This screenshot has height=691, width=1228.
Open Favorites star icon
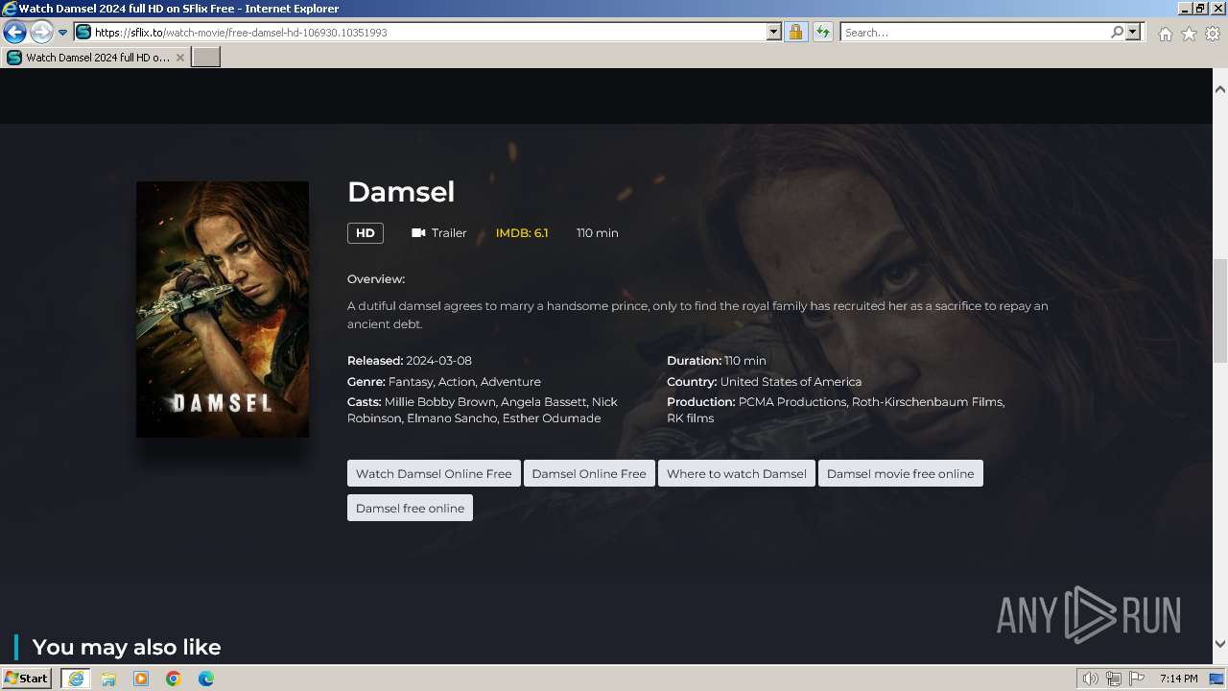[1189, 34]
